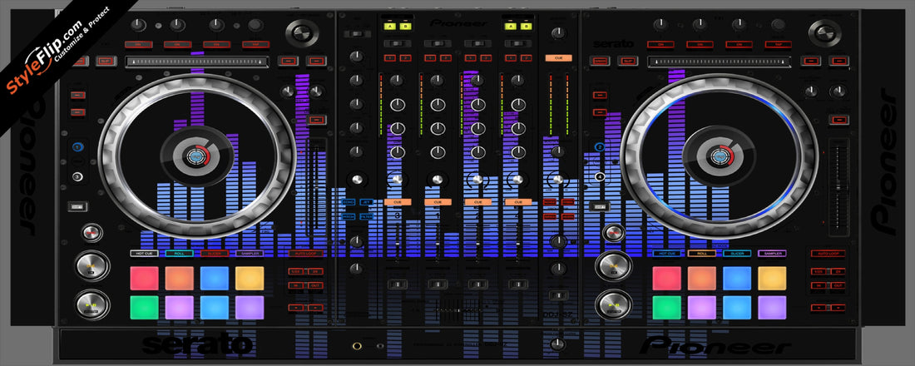The image size is (915, 366).
Task: Select deck 2 with the blue button
Action: click(x=599, y=147)
